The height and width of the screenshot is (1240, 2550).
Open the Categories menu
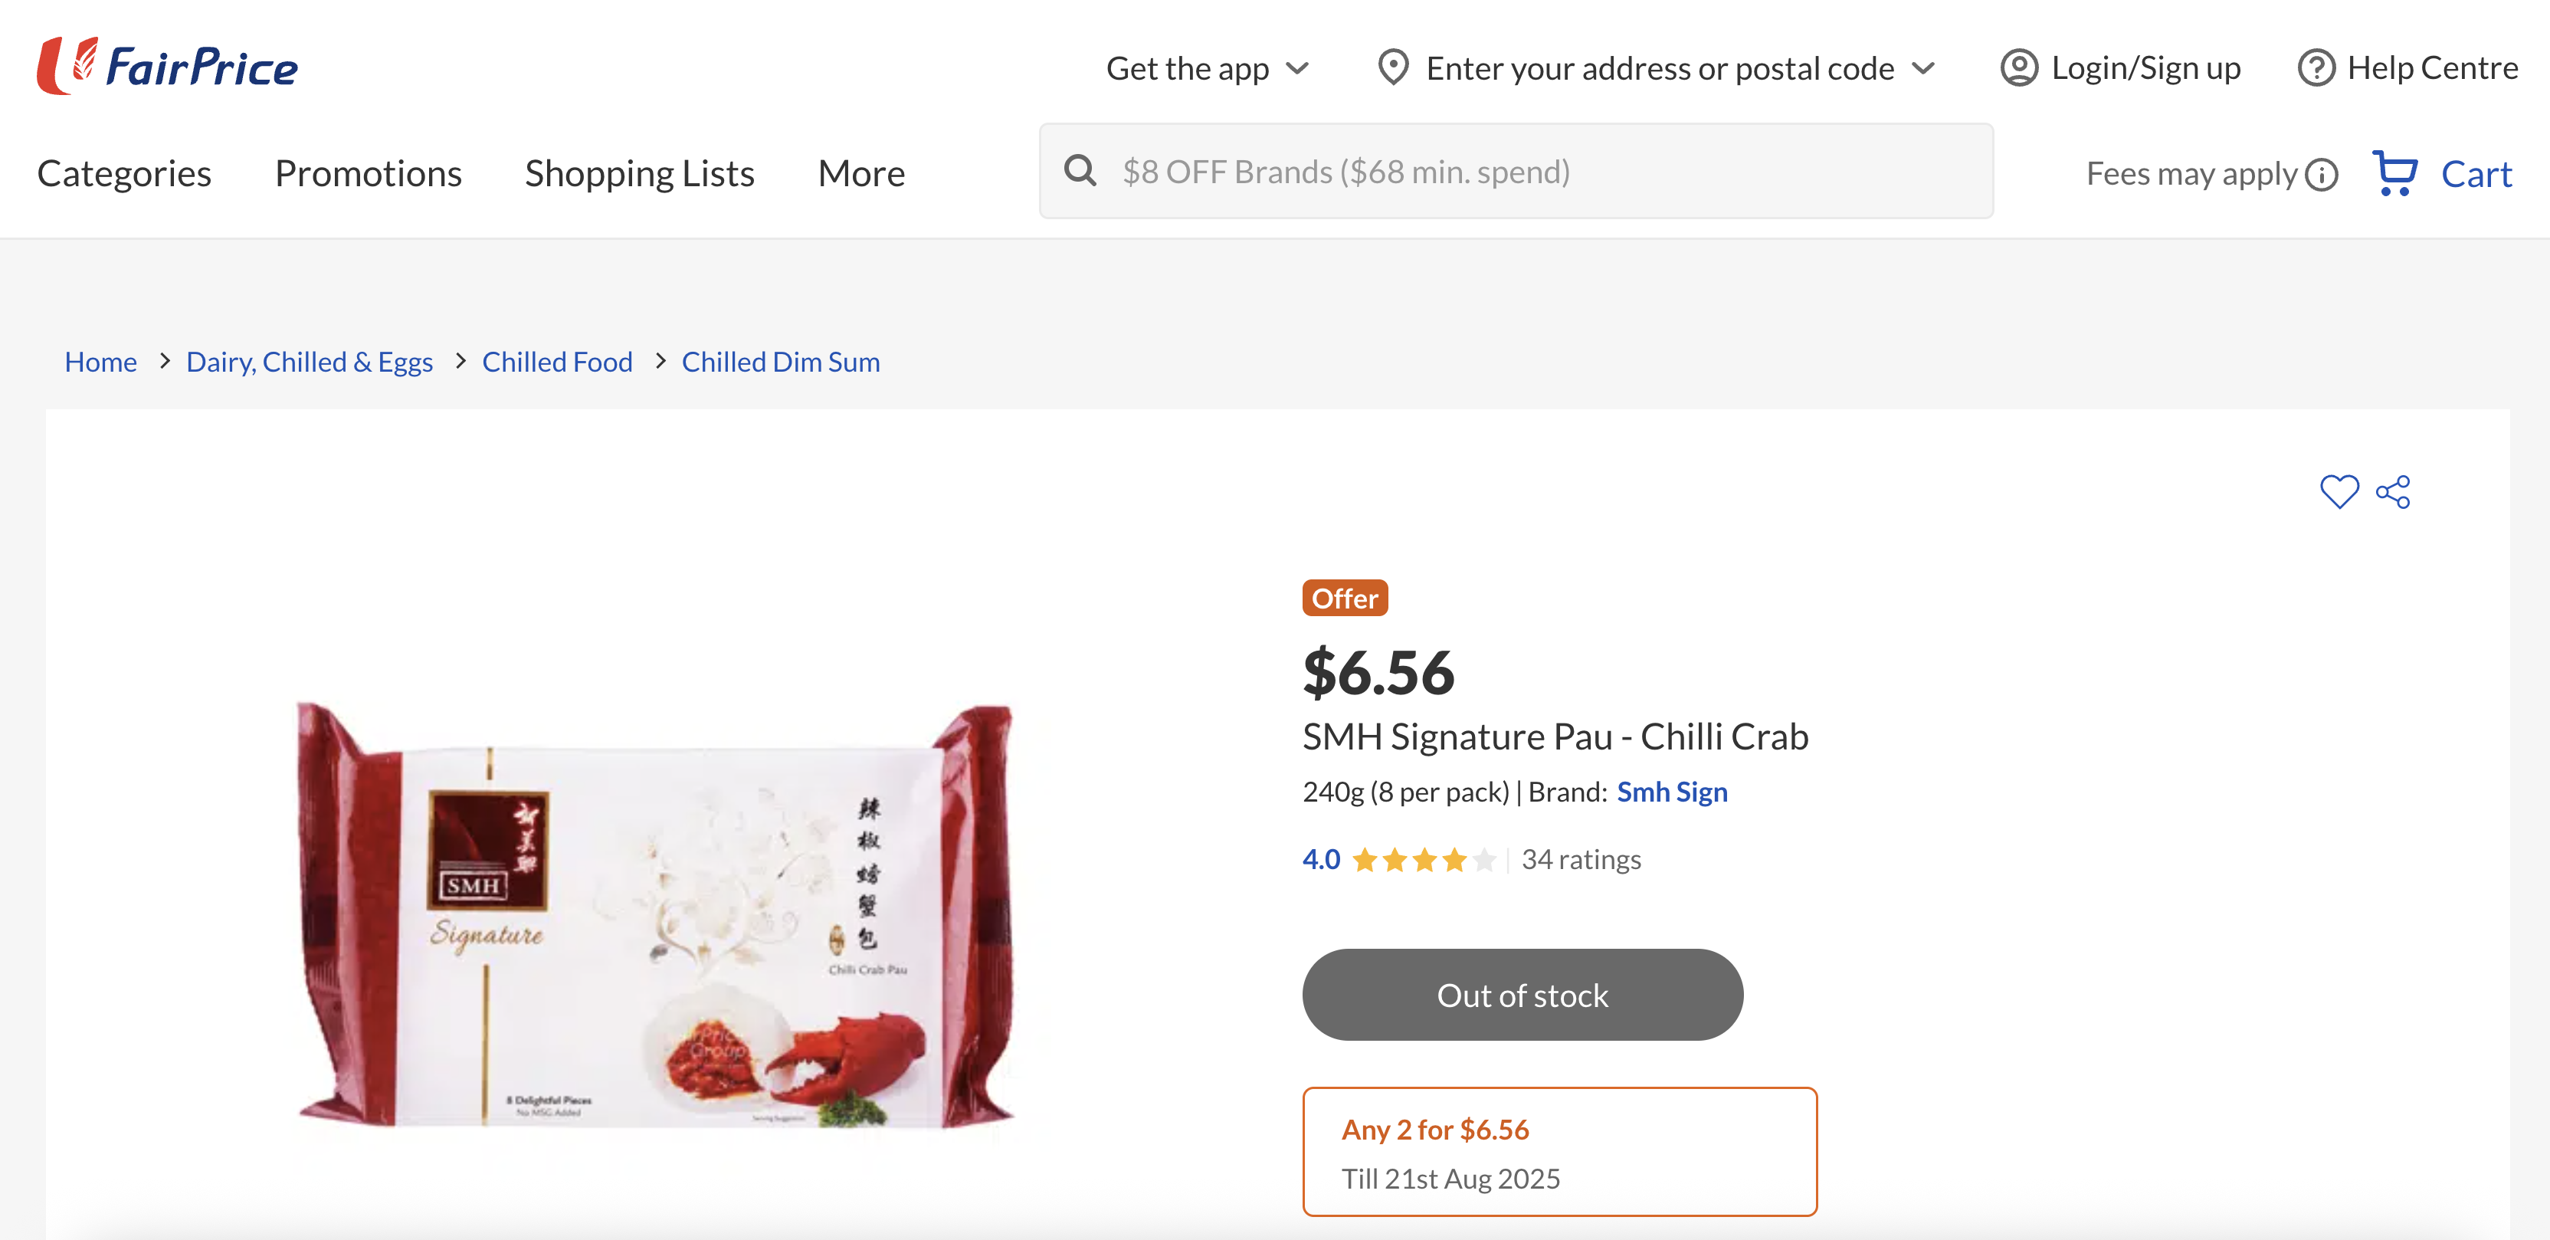[123, 173]
